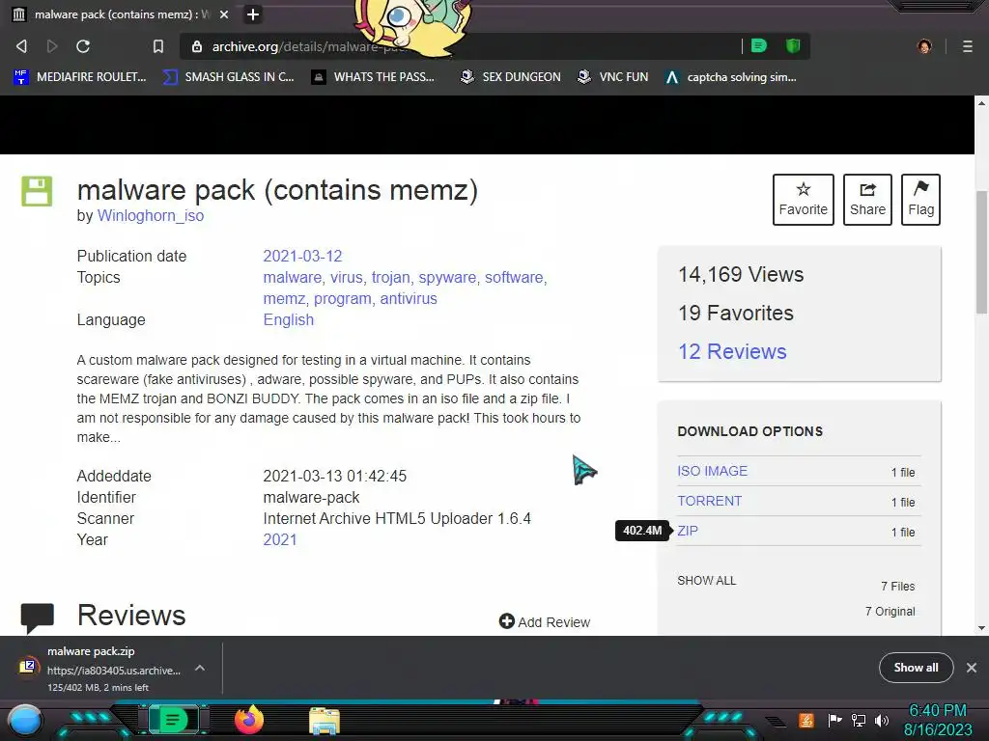Click the Reviews speech bubble icon
This screenshot has width=989, height=741.
click(38, 617)
